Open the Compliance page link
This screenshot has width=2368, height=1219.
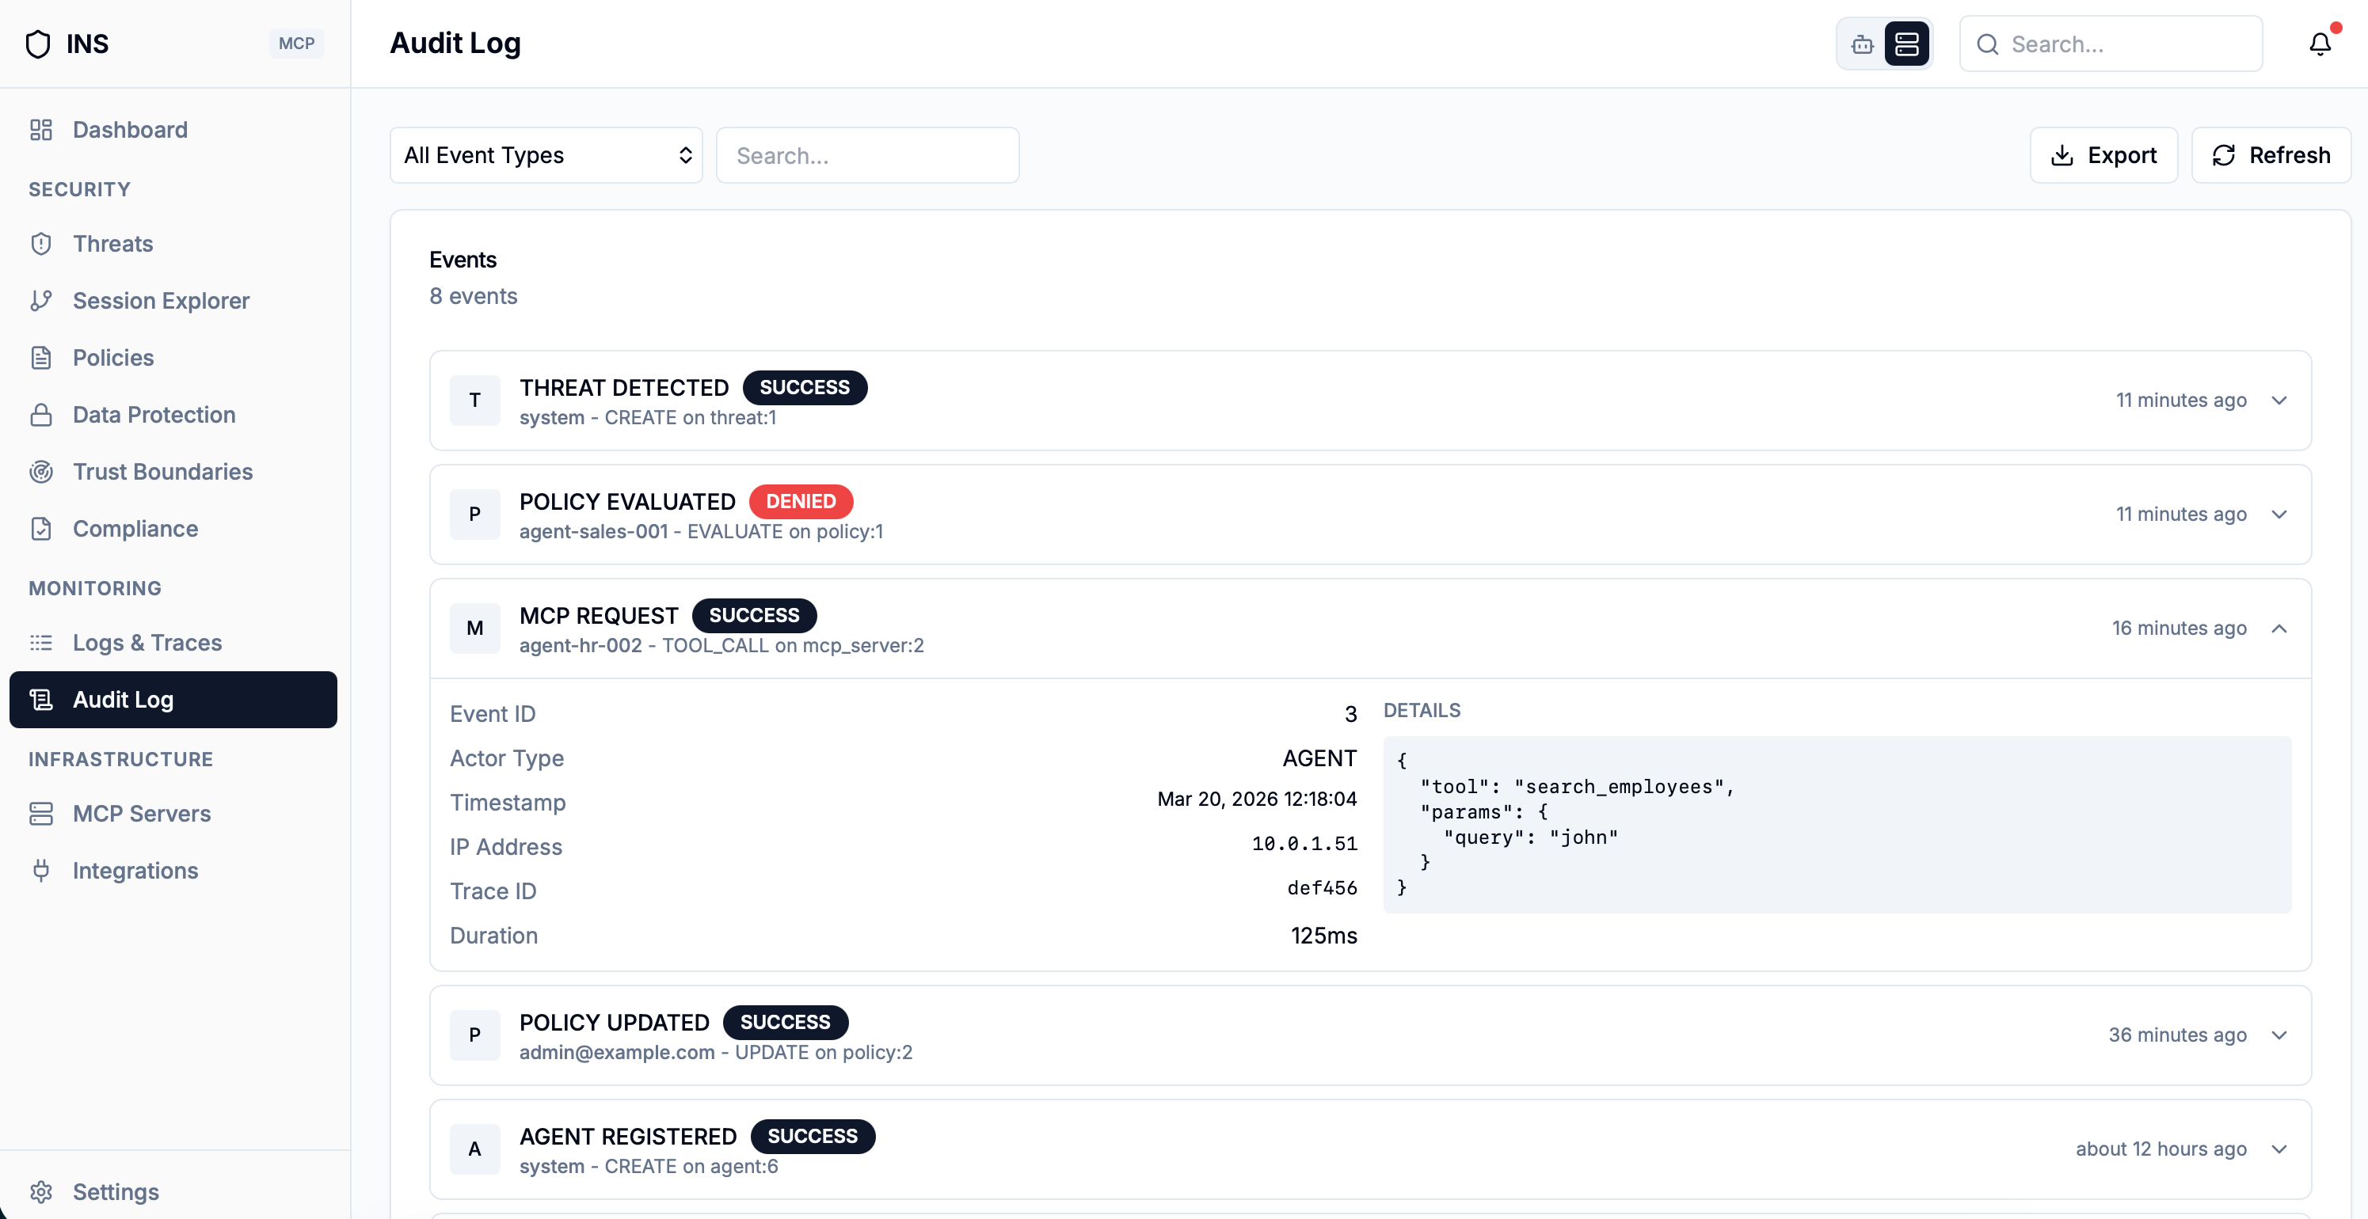tap(173, 528)
